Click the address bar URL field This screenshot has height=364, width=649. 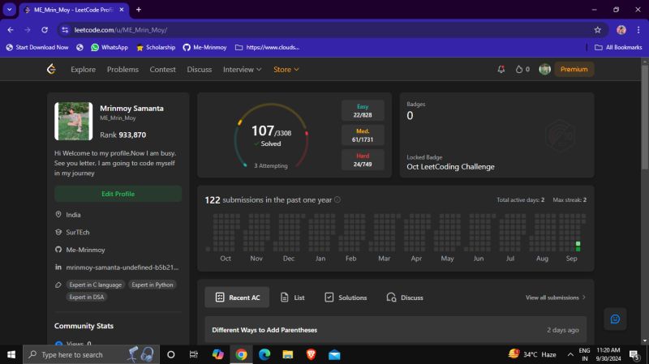pos(331,30)
